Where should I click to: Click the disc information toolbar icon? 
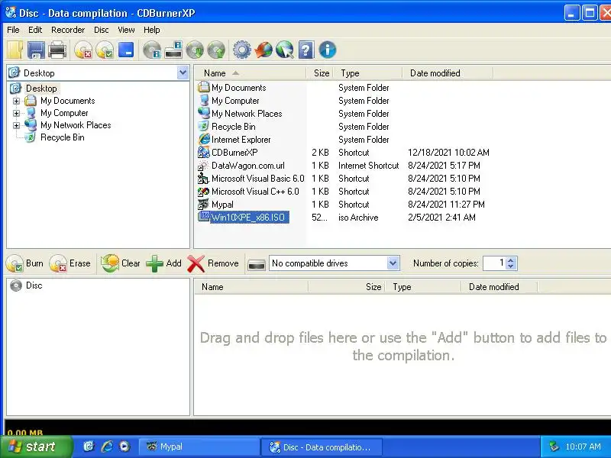coord(151,50)
